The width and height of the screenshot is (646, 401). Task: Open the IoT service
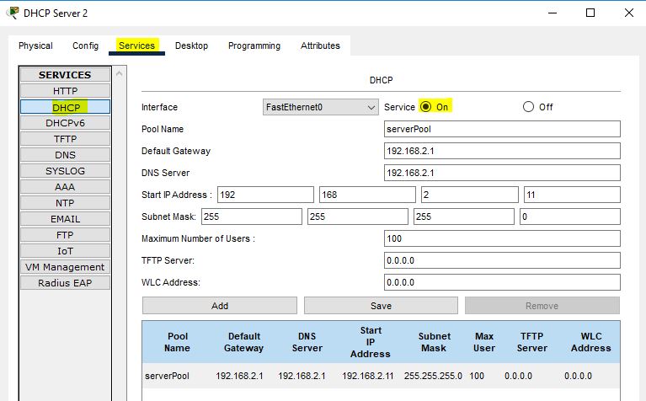pyautogui.click(x=65, y=251)
